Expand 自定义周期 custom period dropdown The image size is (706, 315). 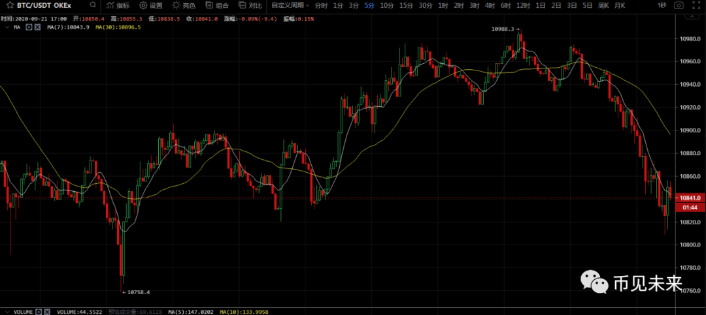290,5
